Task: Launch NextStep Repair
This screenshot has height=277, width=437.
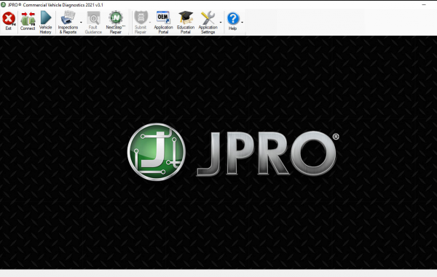Action: tap(116, 23)
